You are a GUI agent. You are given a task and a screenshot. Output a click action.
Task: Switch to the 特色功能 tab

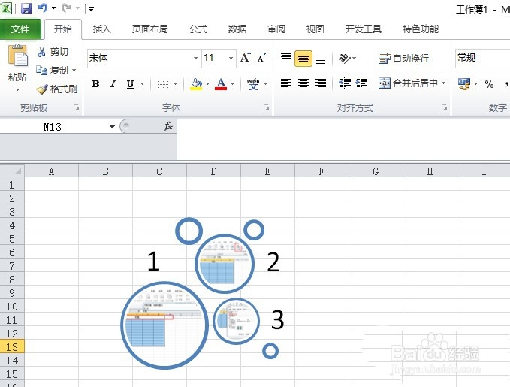click(x=421, y=29)
